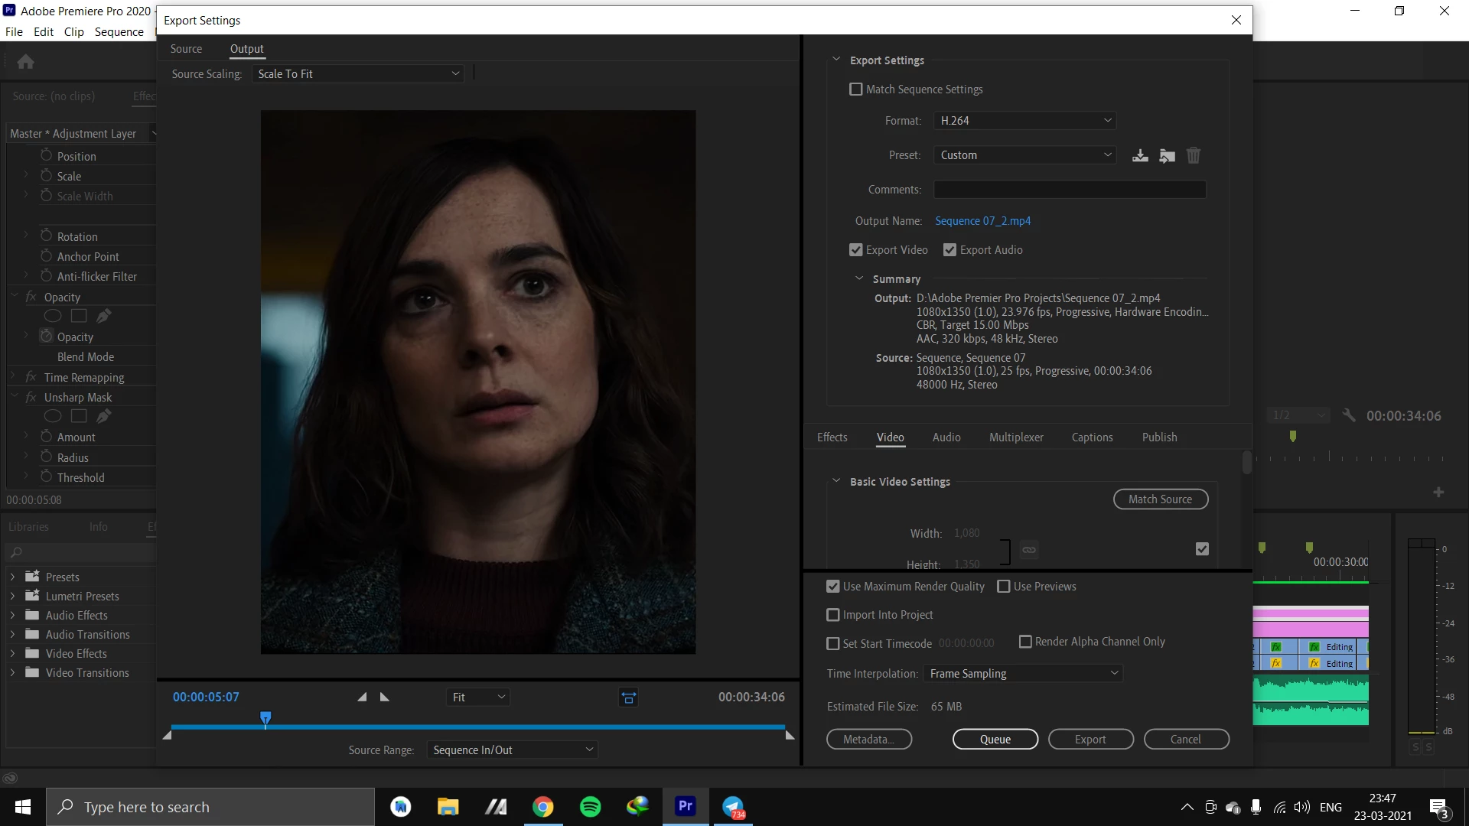1469x826 pixels.
Task: Uncheck the Export Audio checkbox
Action: pos(950,250)
